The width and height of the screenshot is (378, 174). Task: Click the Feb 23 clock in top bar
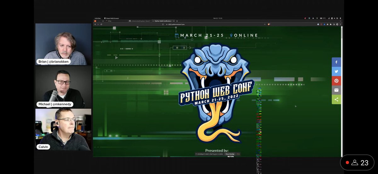[218, 18]
